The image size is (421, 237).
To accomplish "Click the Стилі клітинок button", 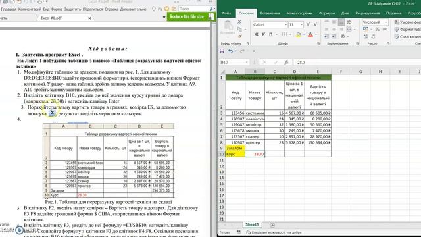I will pyautogui.click(x=408, y=36).
